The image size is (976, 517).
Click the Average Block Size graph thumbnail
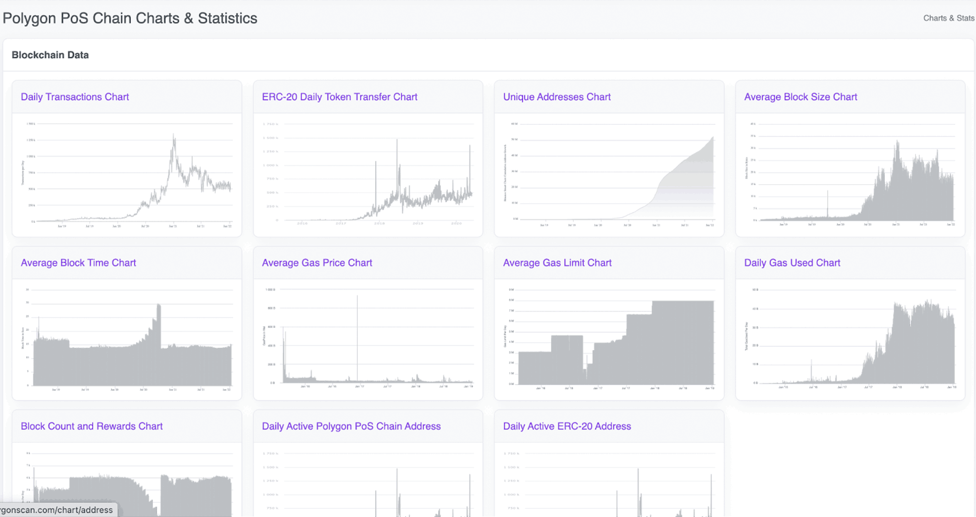tap(850, 175)
